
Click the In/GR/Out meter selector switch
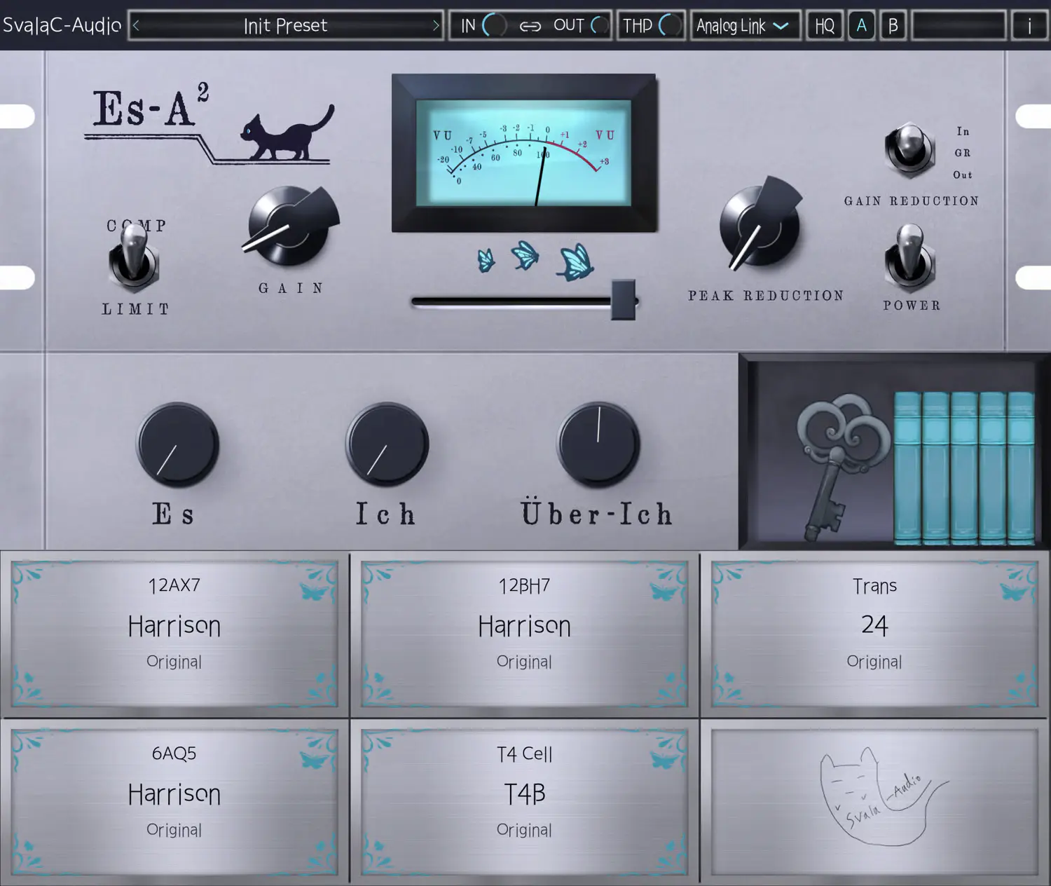(909, 150)
